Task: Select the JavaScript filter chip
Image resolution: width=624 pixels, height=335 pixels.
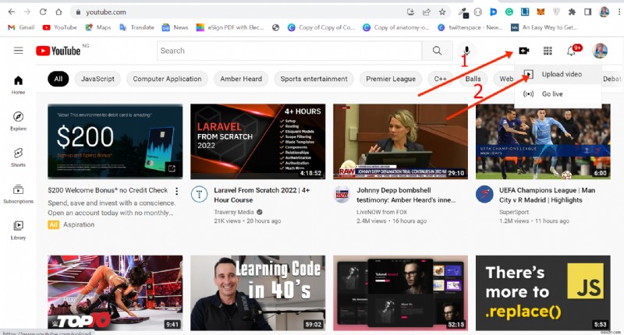Action: [97, 79]
